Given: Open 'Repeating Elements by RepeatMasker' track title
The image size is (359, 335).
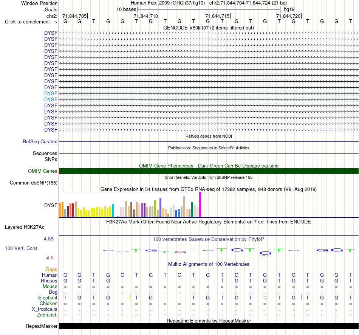Looking at the screenshot, I should (x=209, y=321).
